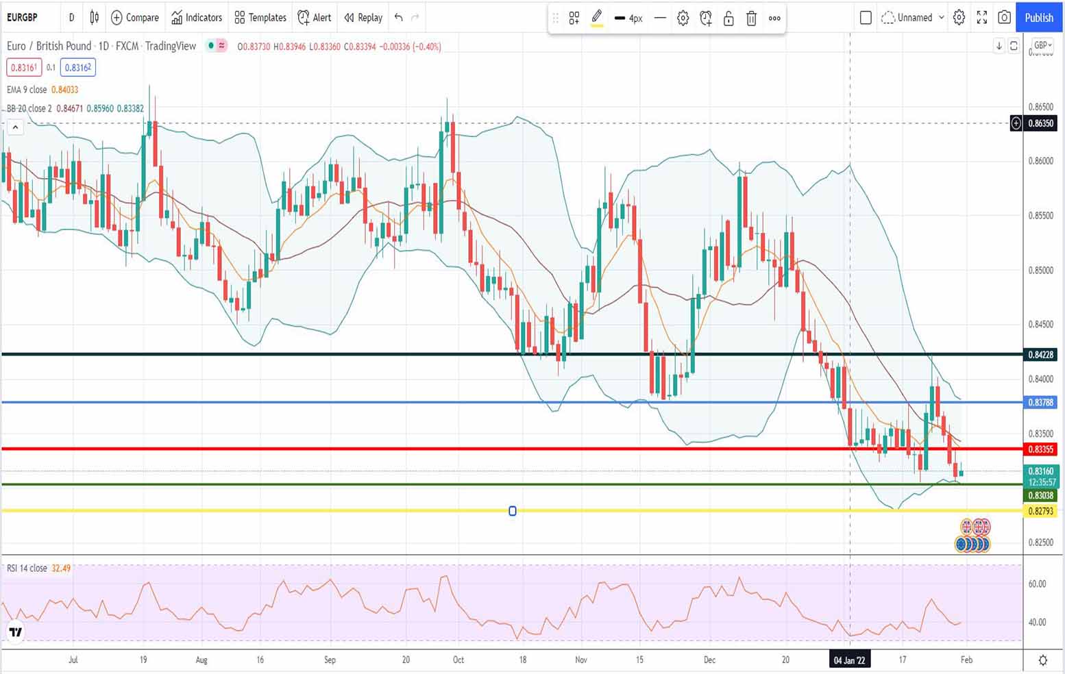Start bar Replay mode

click(x=363, y=17)
